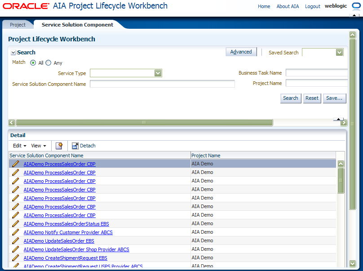The image size is (363, 271).
Task: Click the Project Name search input field
Action: pyautogui.click(x=317, y=83)
